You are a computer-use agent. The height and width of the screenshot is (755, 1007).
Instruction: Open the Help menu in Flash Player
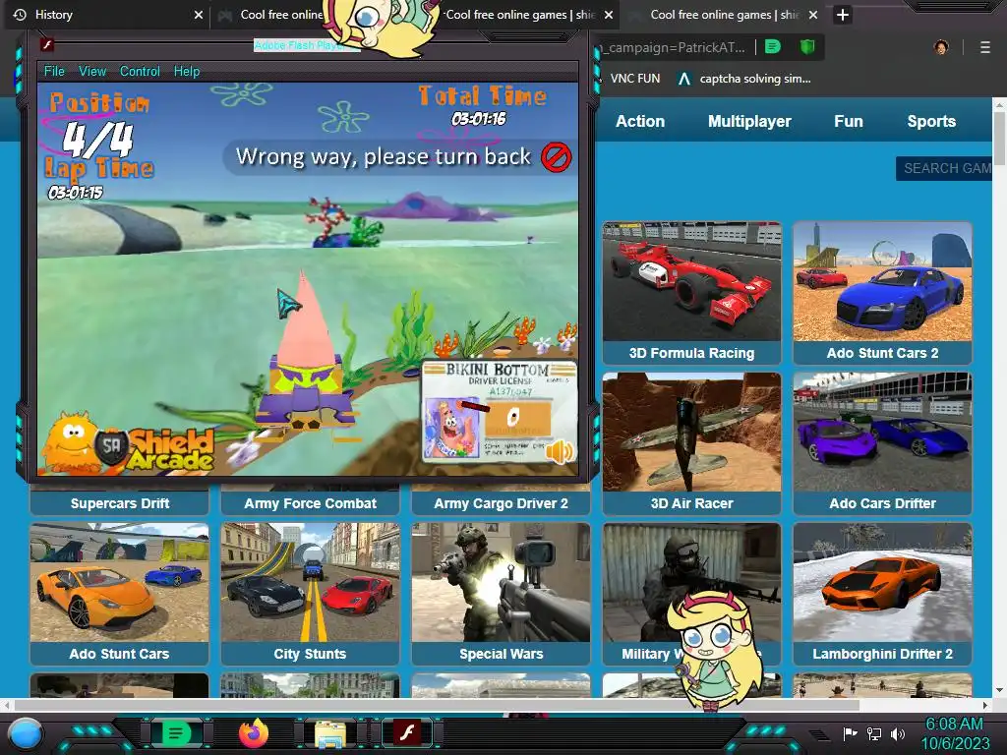point(187,71)
